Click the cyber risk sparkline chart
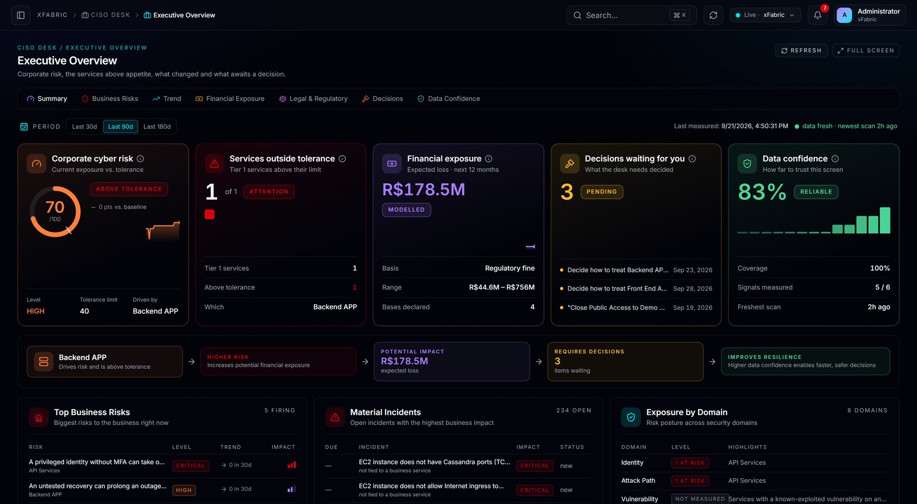 coord(163,230)
